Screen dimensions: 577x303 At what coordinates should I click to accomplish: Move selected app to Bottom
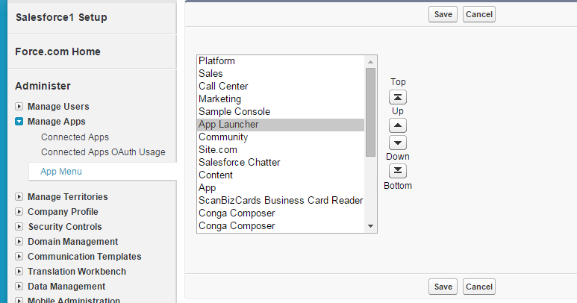click(399, 171)
